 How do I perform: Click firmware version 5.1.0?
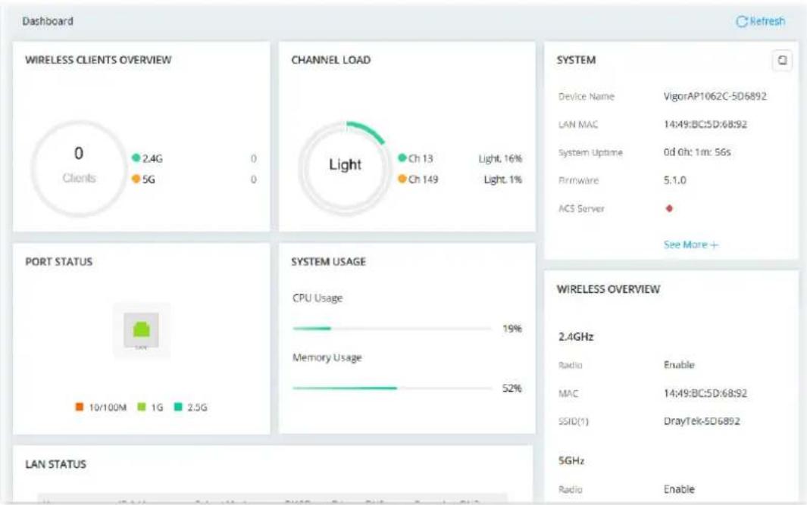(674, 180)
